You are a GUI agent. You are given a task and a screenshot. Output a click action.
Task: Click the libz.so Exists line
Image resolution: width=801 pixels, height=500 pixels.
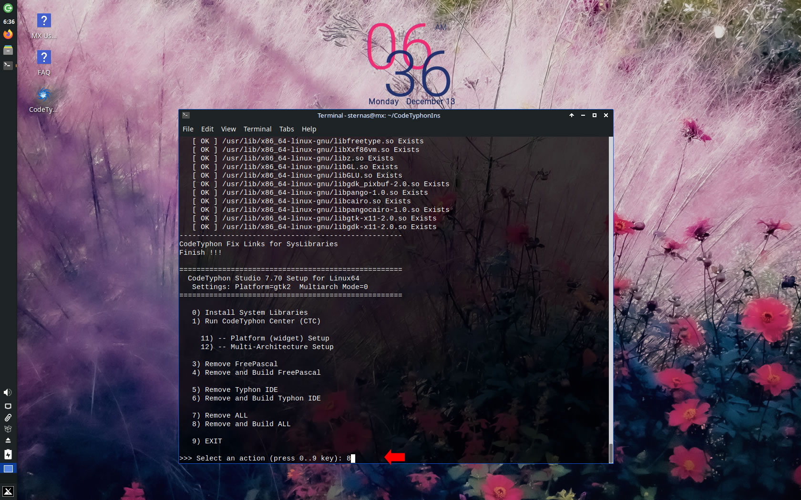(293, 159)
